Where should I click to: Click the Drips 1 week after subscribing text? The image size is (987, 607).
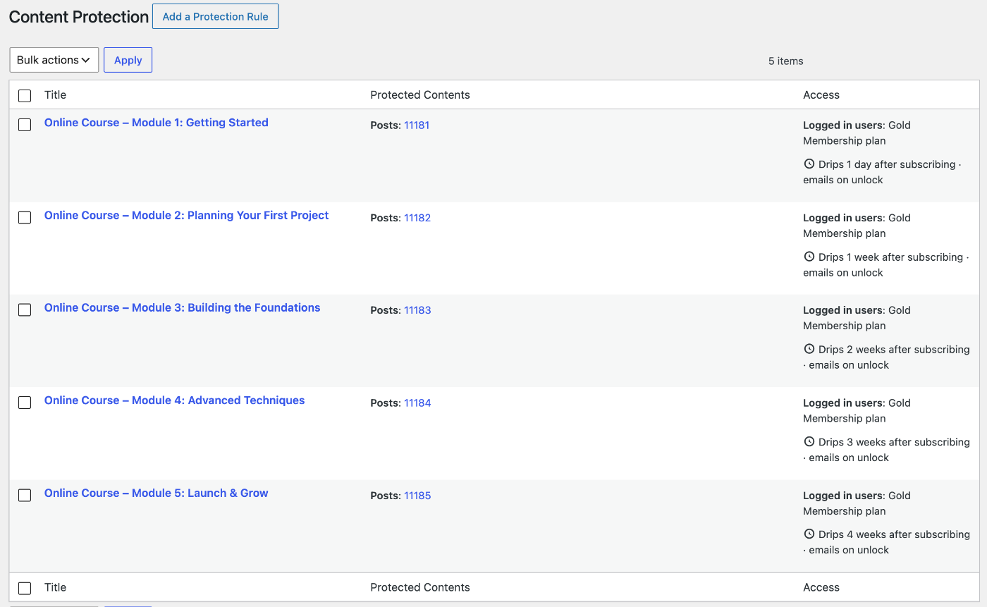pos(890,257)
